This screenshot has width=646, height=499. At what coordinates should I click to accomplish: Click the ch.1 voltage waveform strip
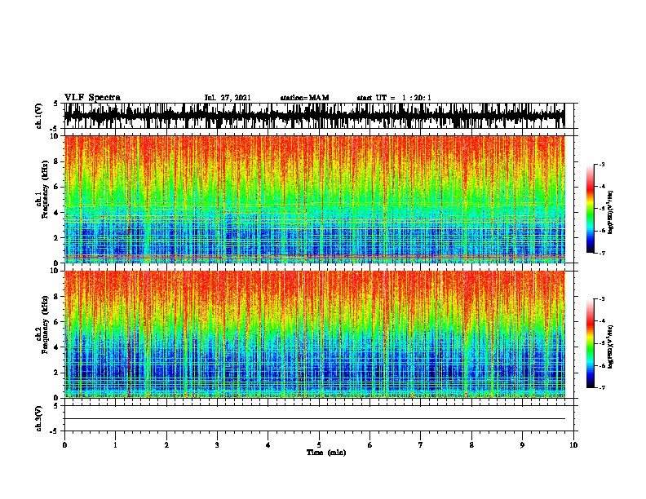pos(314,116)
